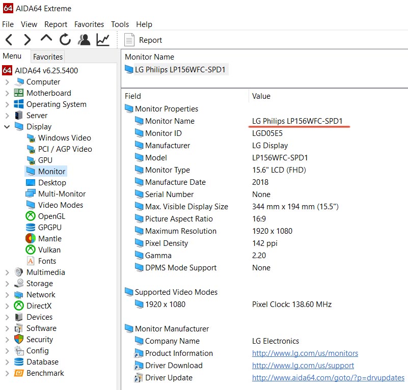The image size is (408, 390).
Task: Click the Devices icon in the tree
Action: 19,317
